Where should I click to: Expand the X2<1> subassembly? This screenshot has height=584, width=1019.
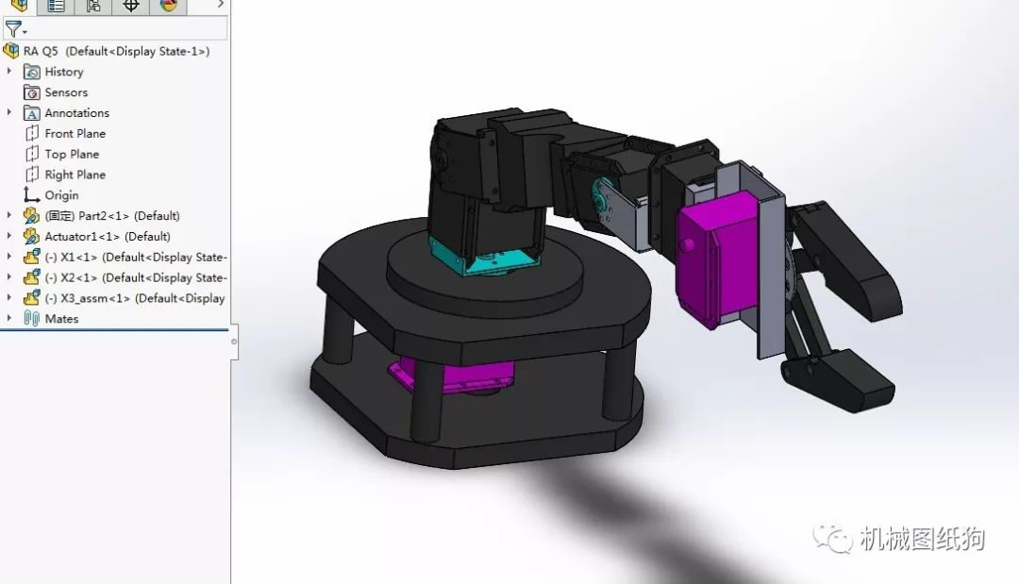[9, 277]
